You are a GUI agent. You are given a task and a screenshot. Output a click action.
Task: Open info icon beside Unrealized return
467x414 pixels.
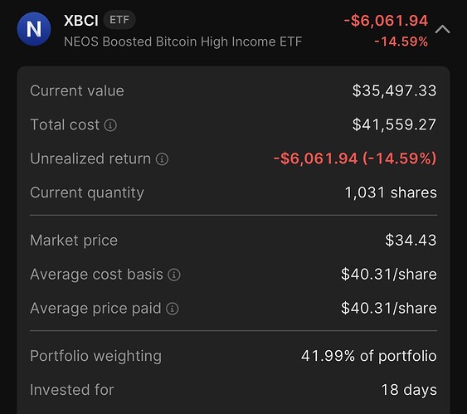(x=162, y=159)
